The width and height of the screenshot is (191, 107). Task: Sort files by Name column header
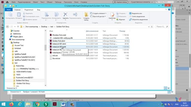(51, 31)
